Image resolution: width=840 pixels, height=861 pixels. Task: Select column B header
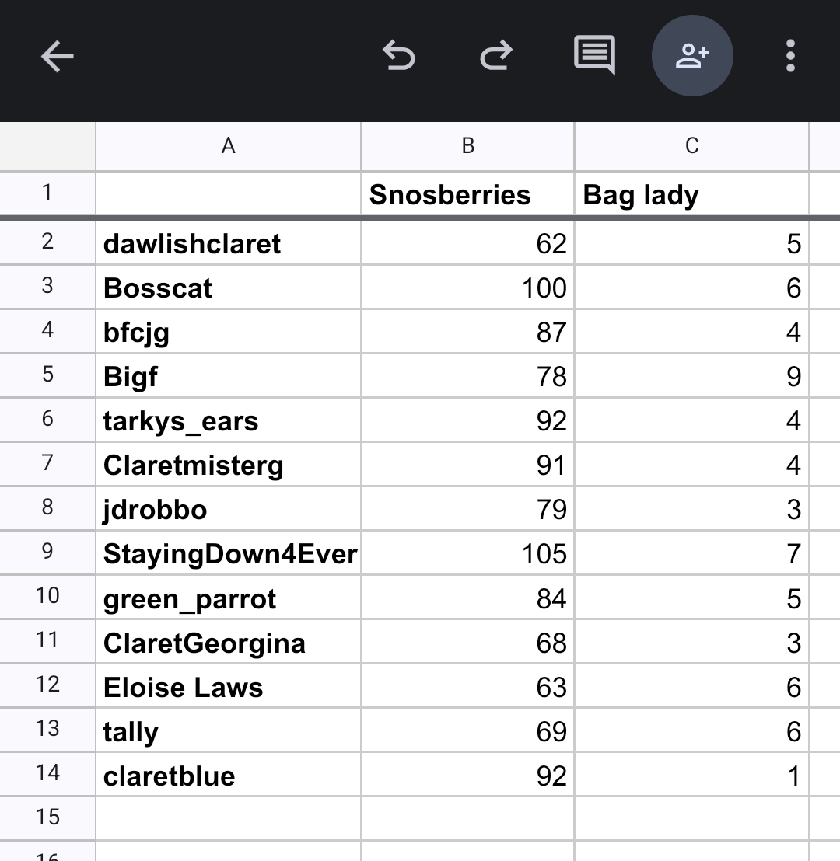(467, 146)
